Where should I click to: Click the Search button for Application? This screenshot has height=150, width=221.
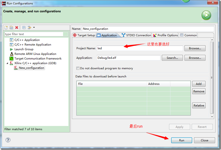(172, 58)
